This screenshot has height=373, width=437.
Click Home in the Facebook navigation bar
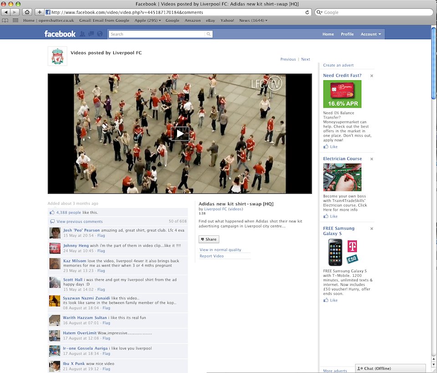pyautogui.click(x=328, y=34)
